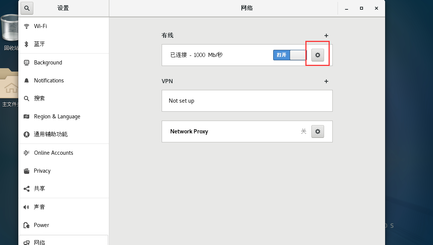Click the search magnifier button in Settings header
Screen dimensions: 433x245
pyautogui.click(x=27, y=8)
